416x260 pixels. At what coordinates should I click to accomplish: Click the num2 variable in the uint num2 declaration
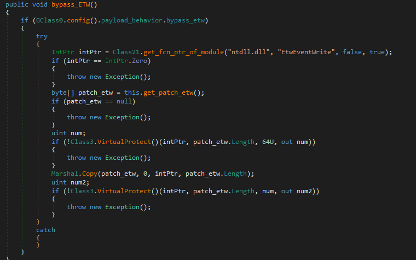pos(78,182)
